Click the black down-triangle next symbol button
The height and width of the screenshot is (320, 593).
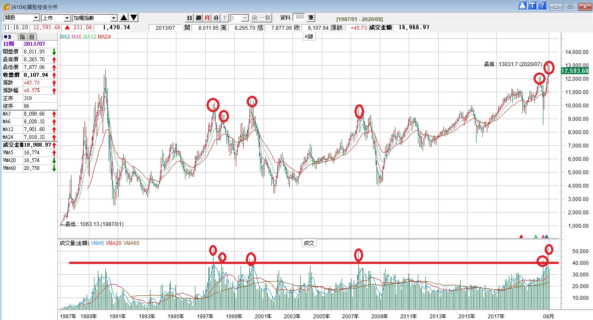click(134, 18)
